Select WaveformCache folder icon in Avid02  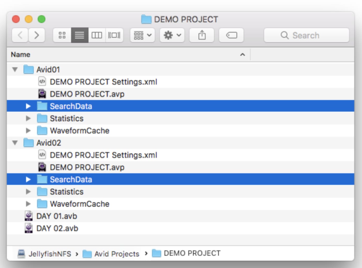point(42,203)
